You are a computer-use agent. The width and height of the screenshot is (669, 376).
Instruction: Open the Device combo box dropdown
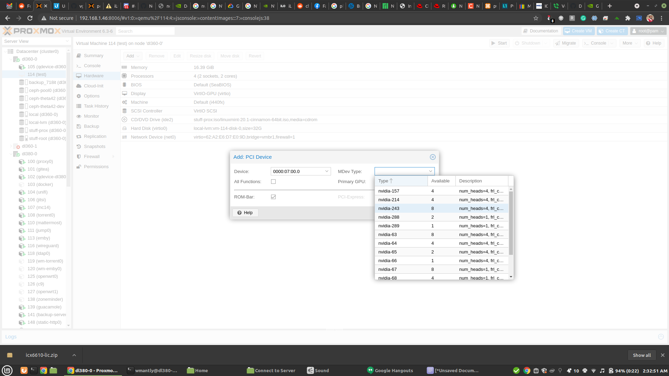click(x=326, y=171)
